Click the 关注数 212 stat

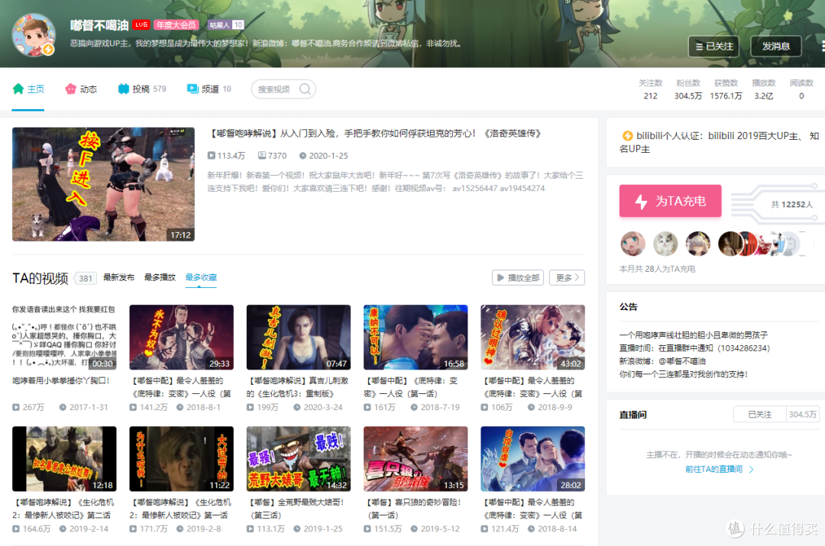coord(650,89)
